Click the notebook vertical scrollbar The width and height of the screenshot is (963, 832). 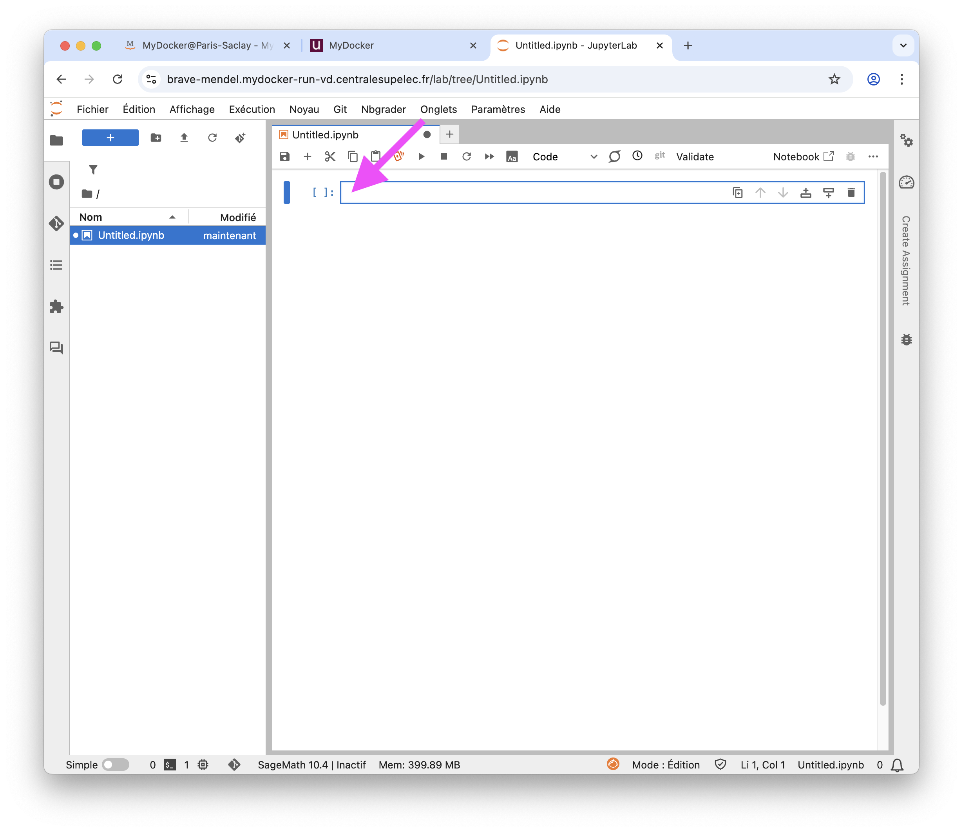coord(883,437)
